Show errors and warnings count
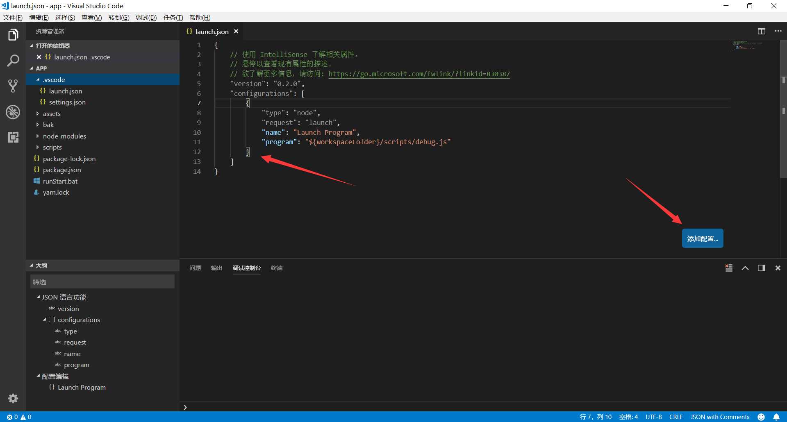The width and height of the screenshot is (787, 422). pos(19,417)
